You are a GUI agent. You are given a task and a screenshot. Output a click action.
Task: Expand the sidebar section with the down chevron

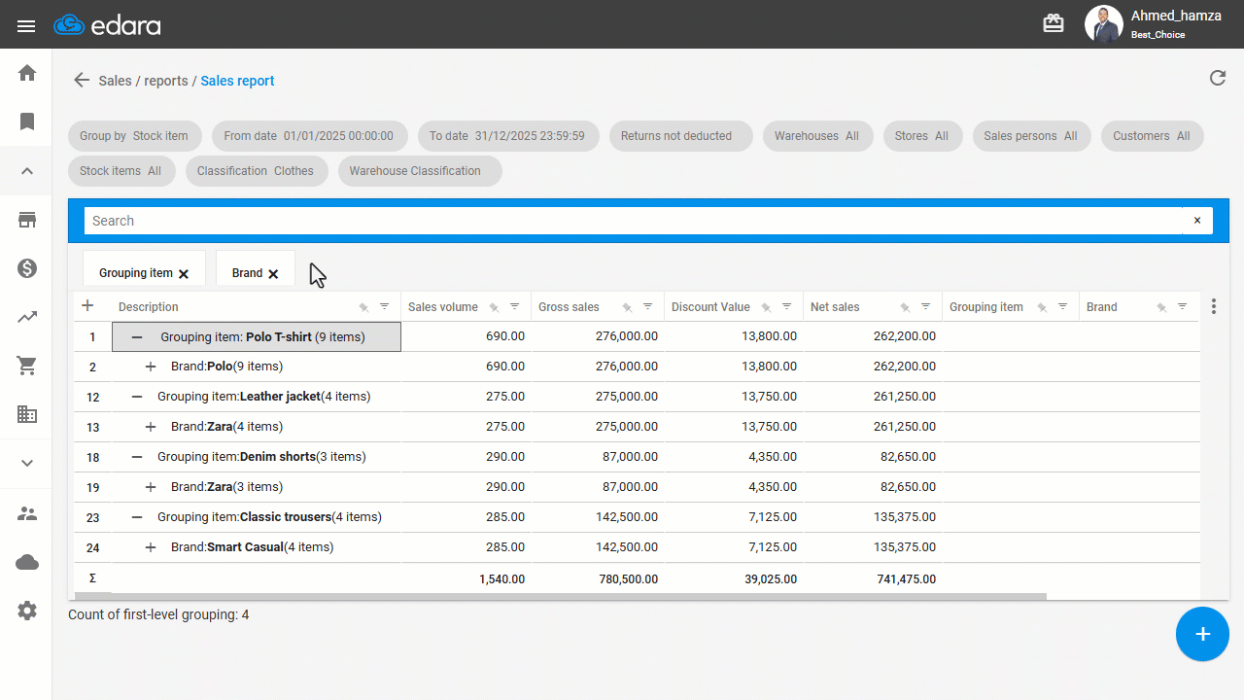coord(27,463)
